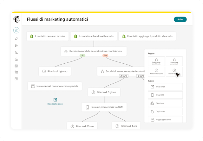Click the Mailchimp monkey logo
This screenshot has width=203, height=141.
(16, 19)
